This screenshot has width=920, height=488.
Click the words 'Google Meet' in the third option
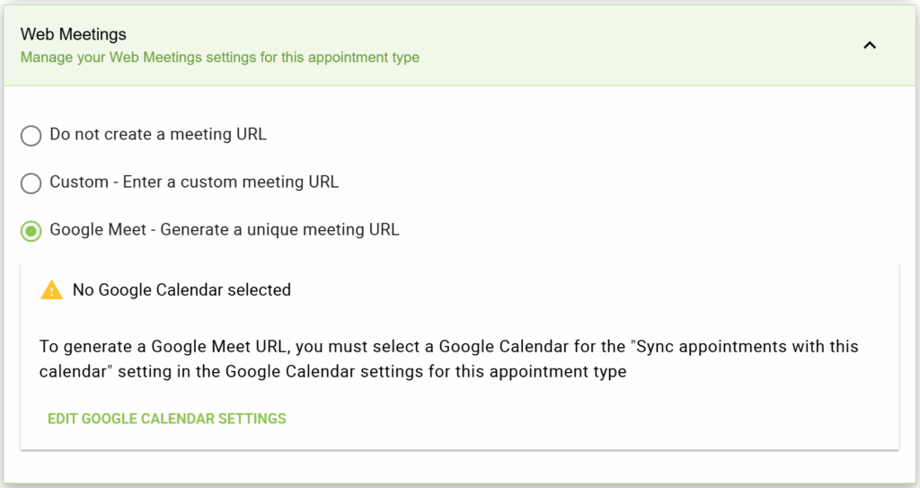point(98,230)
